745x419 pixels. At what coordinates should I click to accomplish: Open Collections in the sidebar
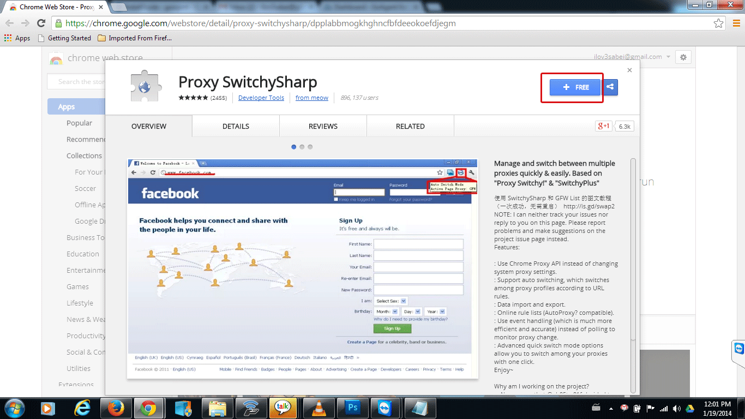click(84, 155)
